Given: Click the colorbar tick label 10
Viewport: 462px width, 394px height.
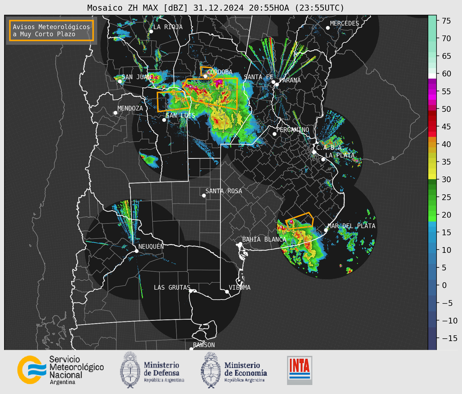Looking at the screenshot, I should pyautogui.click(x=446, y=250).
